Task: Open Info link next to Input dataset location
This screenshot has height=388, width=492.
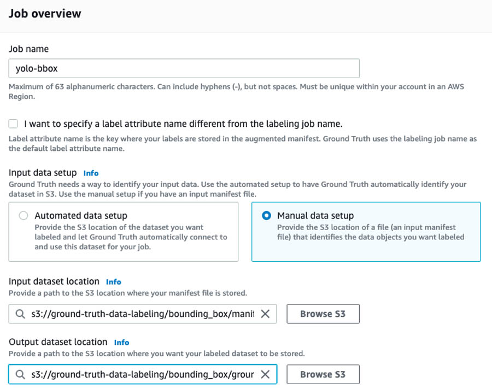Action: pos(114,282)
